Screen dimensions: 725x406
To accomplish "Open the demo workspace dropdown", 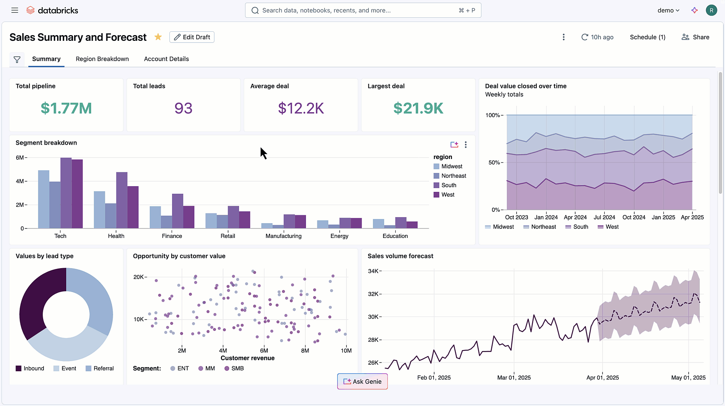I will tap(668, 10).
